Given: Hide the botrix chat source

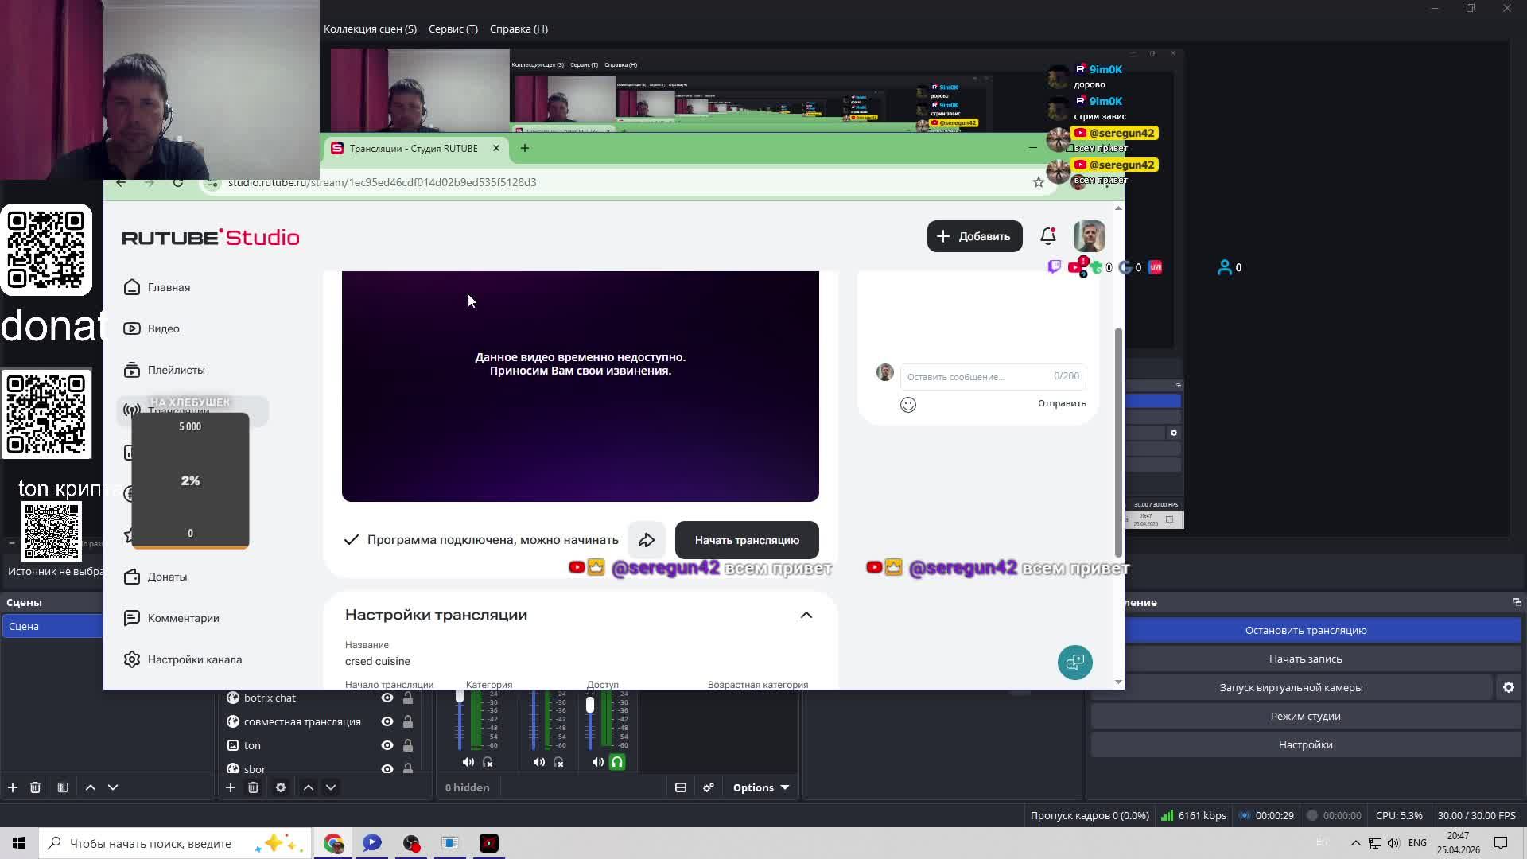Looking at the screenshot, I should pyautogui.click(x=387, y=698).
